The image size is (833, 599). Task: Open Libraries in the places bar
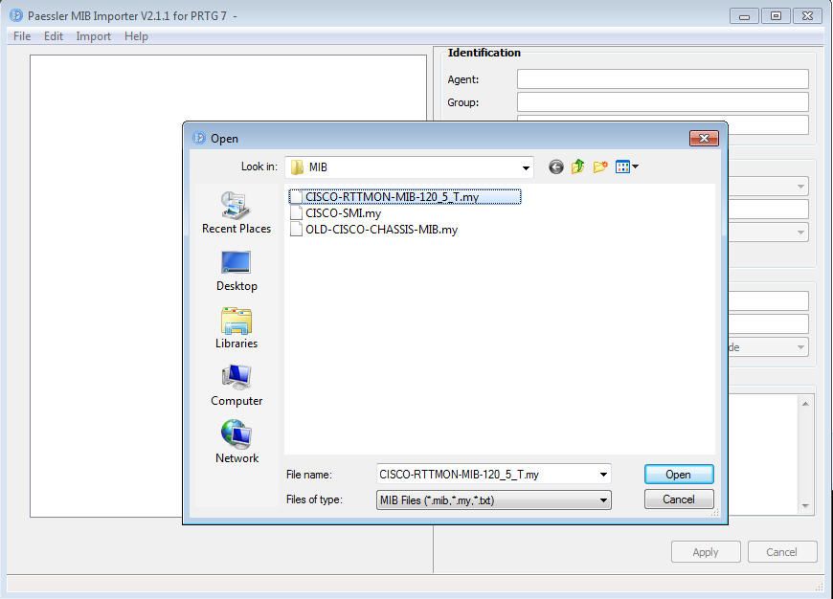click(236, 328)
